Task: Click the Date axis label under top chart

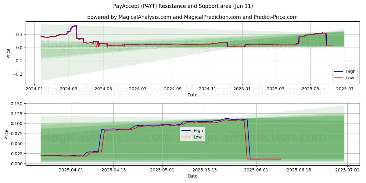Action: tap(192, 95)
